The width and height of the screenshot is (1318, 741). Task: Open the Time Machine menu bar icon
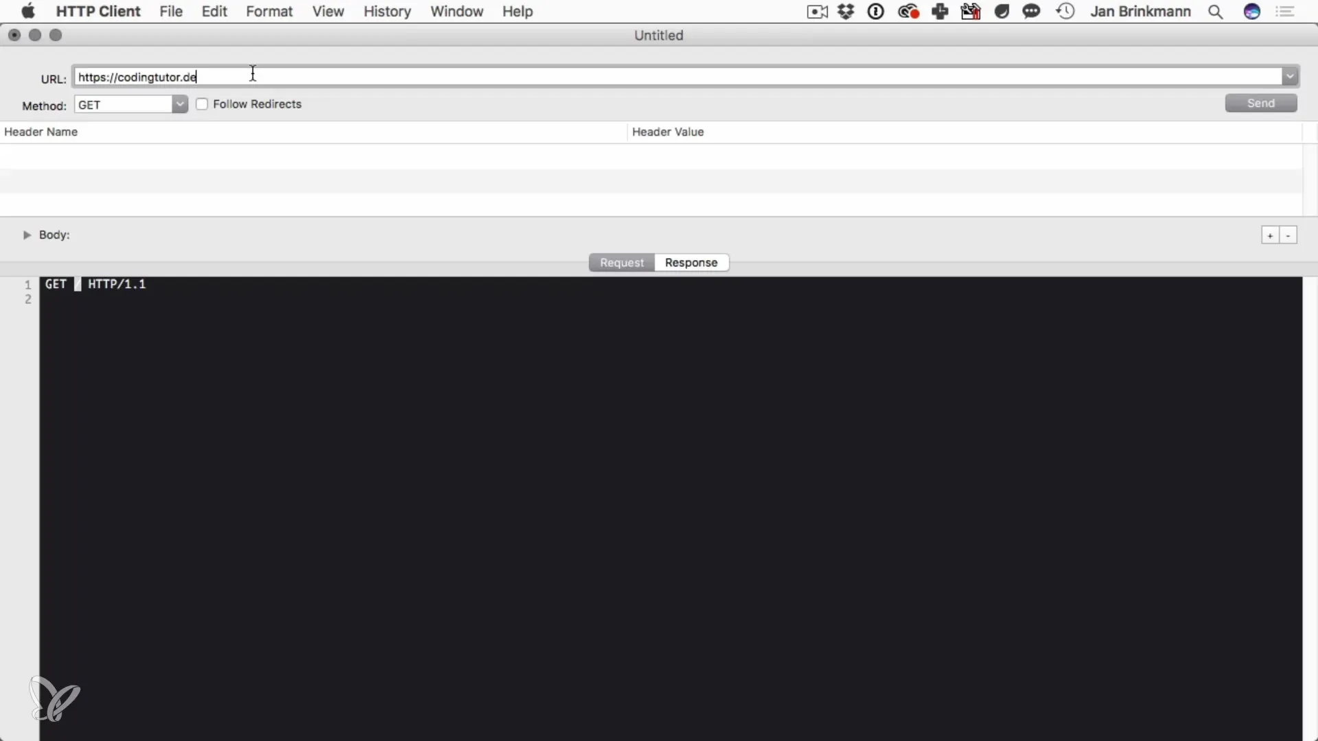(1065, 12)
